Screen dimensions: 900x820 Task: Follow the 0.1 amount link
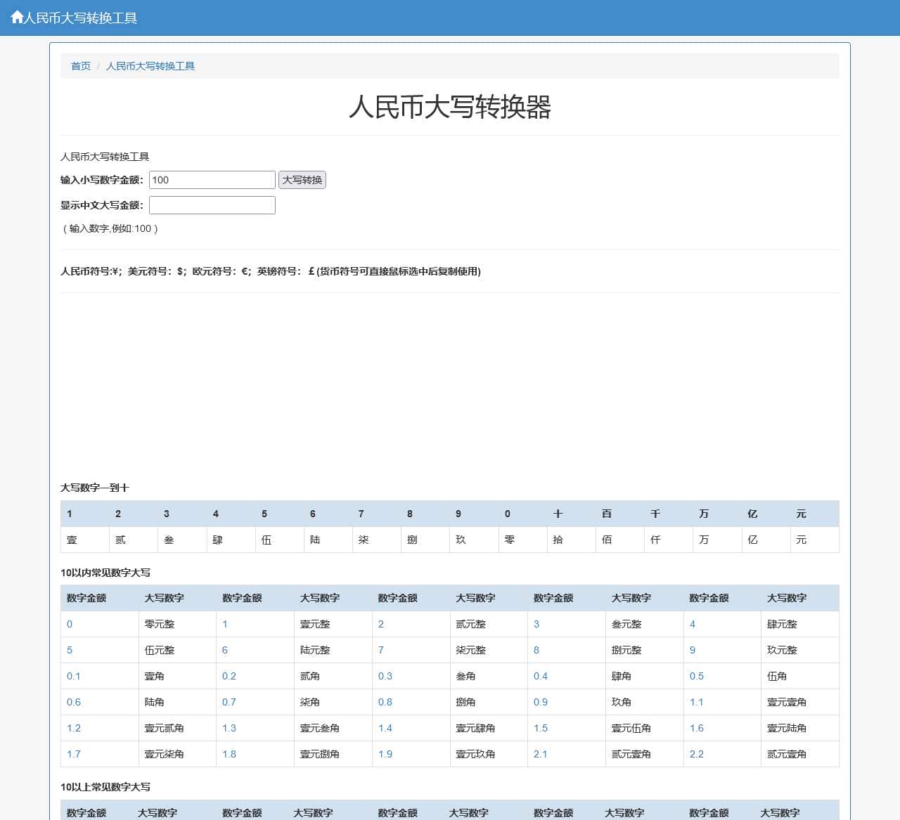[74, 676]
